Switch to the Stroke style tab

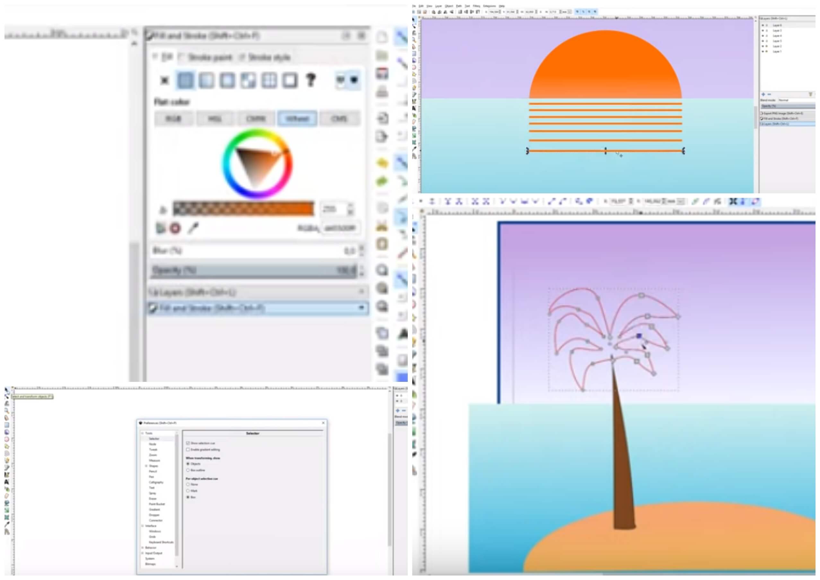[x=265, y=57]
